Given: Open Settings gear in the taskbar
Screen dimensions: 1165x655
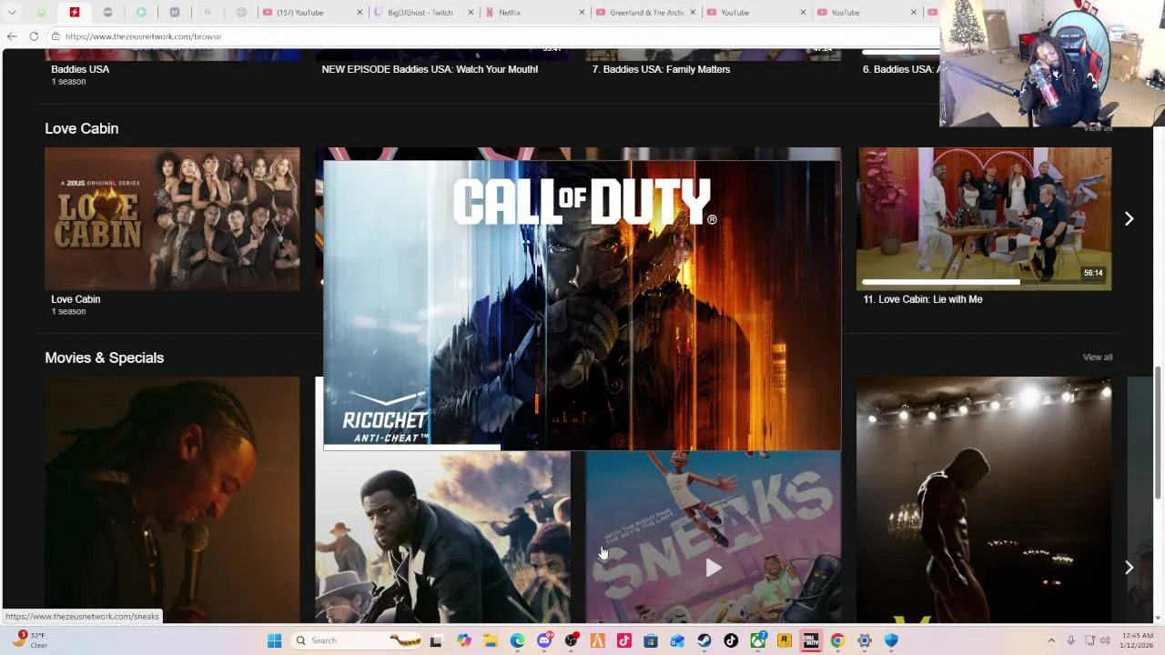Looking at the screenshot, I should (864, 640).
